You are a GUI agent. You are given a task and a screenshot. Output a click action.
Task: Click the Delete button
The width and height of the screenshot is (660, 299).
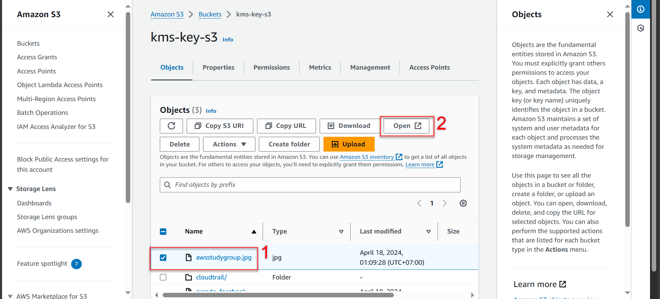179,144
